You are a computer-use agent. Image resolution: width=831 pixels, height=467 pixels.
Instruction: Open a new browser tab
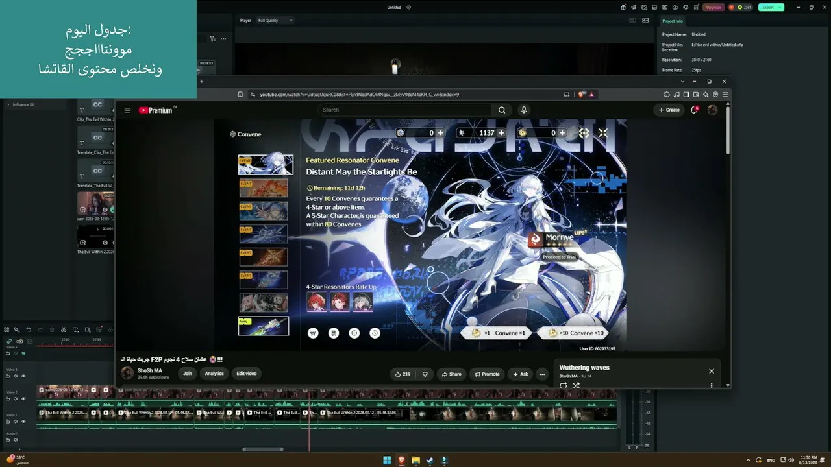tap(201, 82)
